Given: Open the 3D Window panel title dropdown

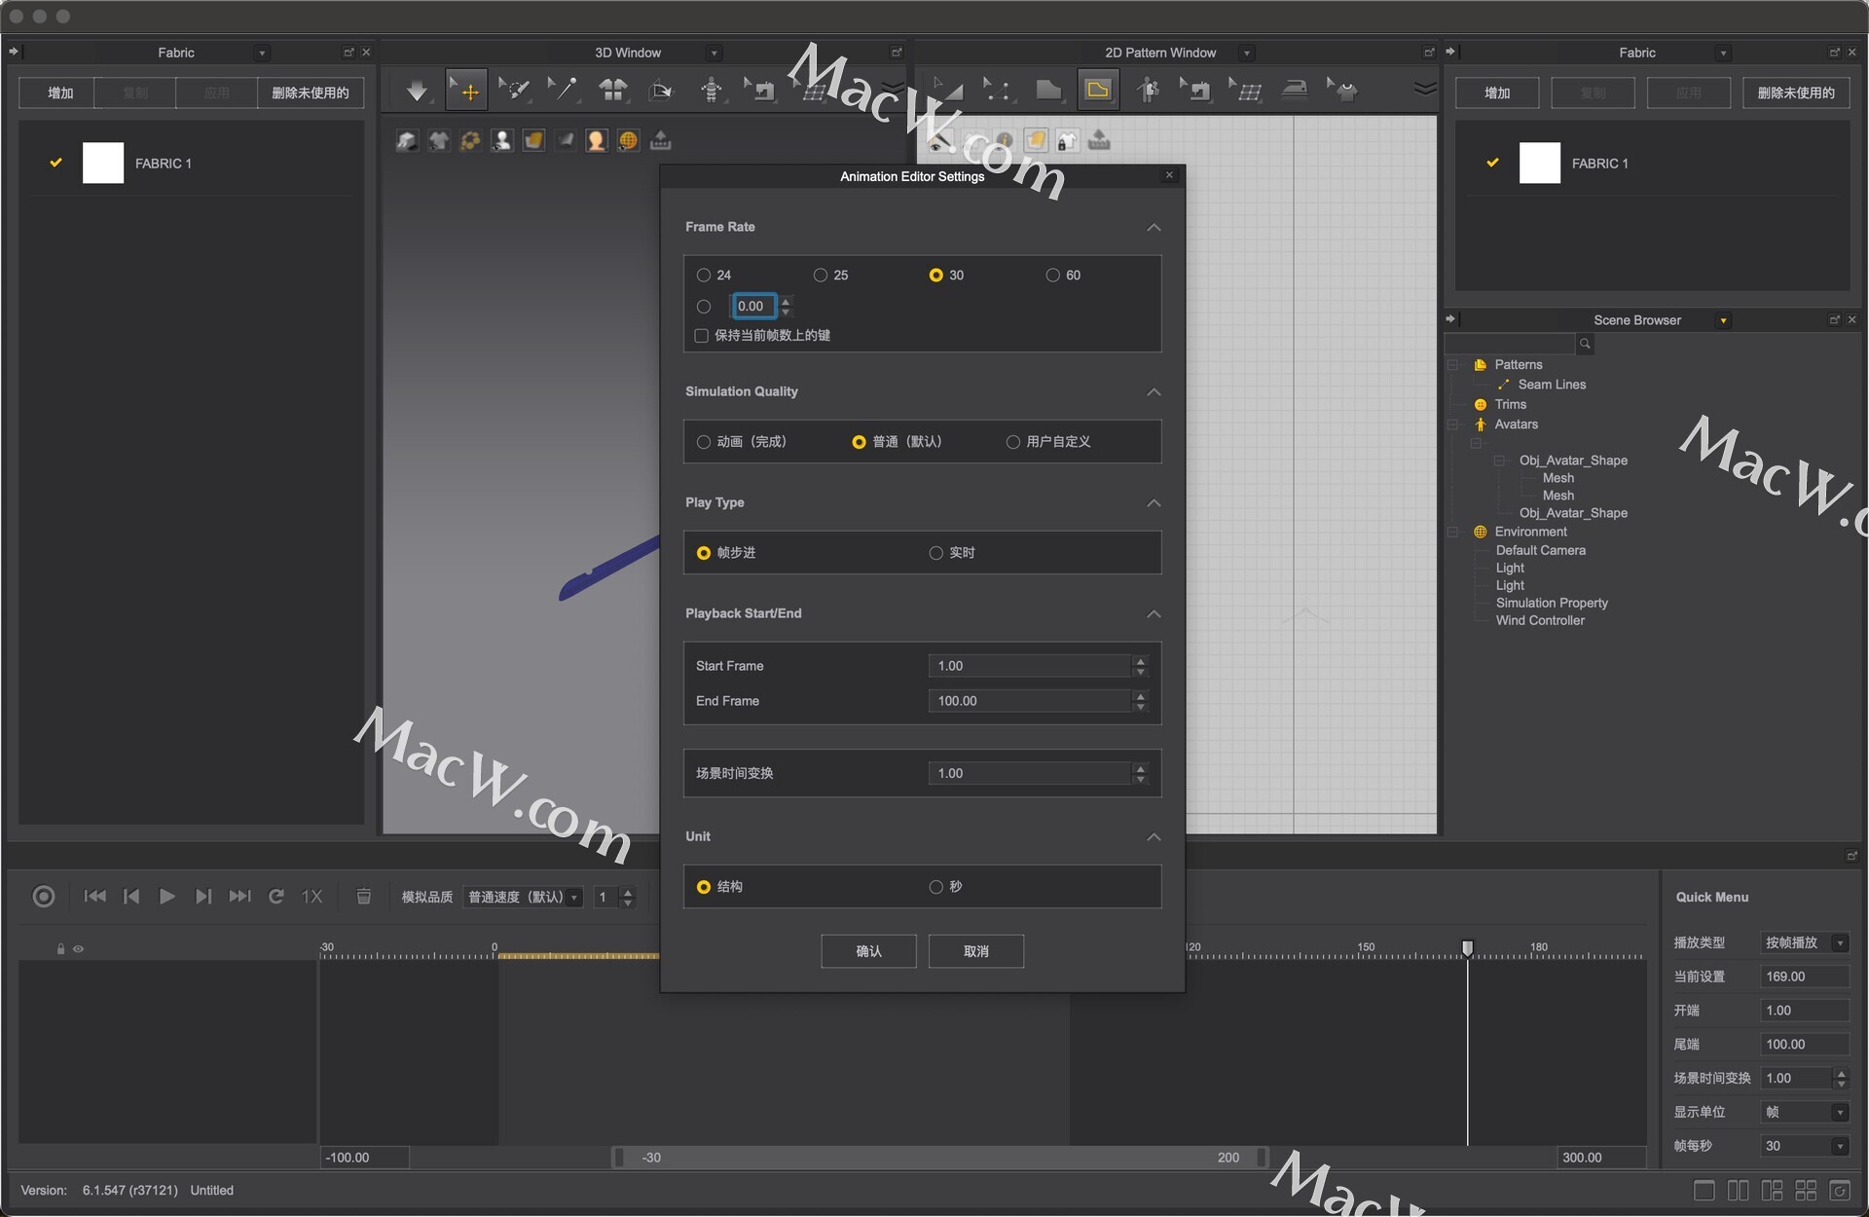Looking at the screenshot, I should coord(714,53).
